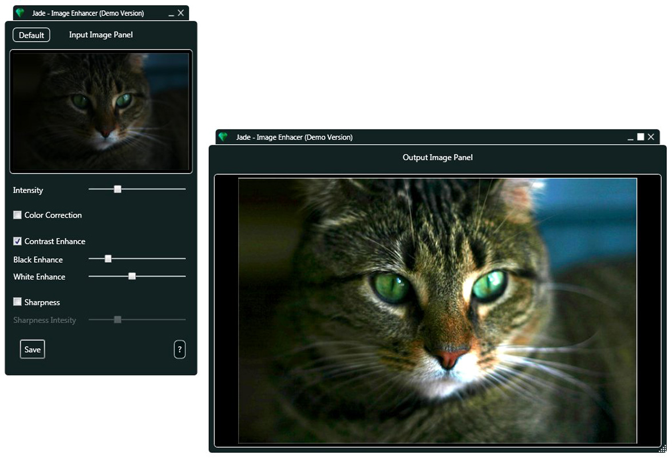Click the Sharpness Intesity label
Image resolution: width=672 pixels, height=458 pixels.
tap(44, 320)
